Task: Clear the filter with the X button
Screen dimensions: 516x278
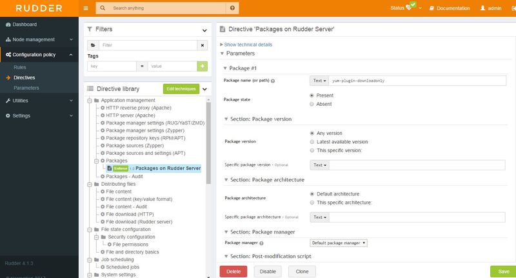Action: click(x=203, y=45)
